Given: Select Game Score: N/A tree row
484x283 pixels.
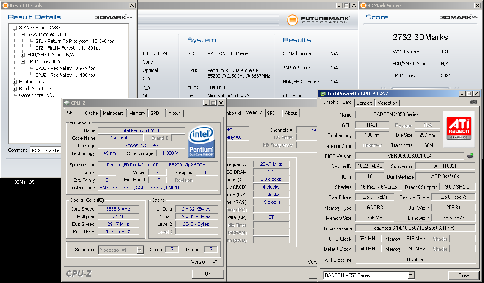Looking at the screenshot, I should (36, 95).
